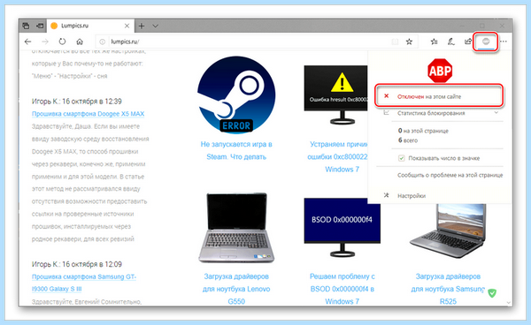Click the red X icon in ABP popup
531x325 pixels.
(387, 96)
